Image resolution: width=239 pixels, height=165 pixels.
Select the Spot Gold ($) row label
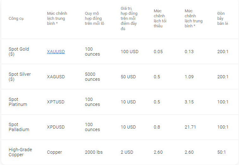(x=19, y=52)
